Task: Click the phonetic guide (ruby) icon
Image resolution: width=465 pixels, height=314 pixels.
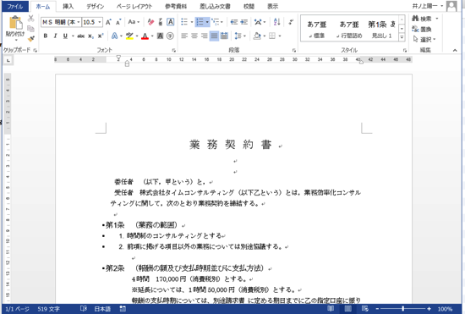Action: [x=161, y=22]
